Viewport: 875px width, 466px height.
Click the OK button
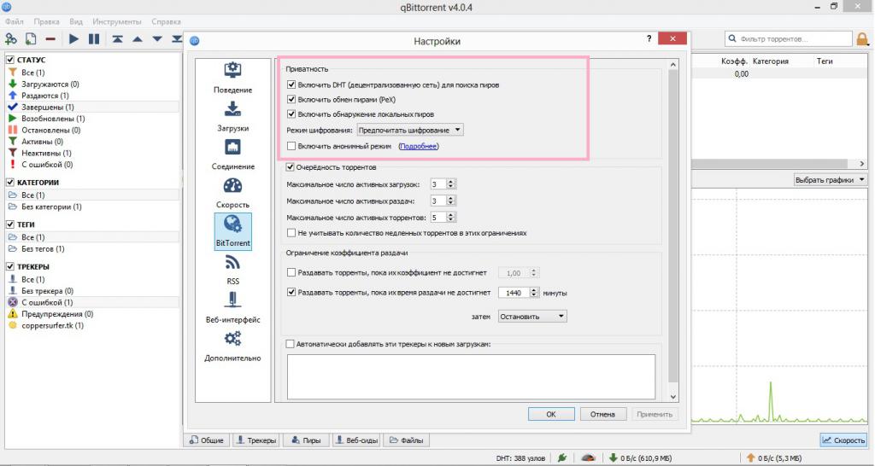(551, 414)
